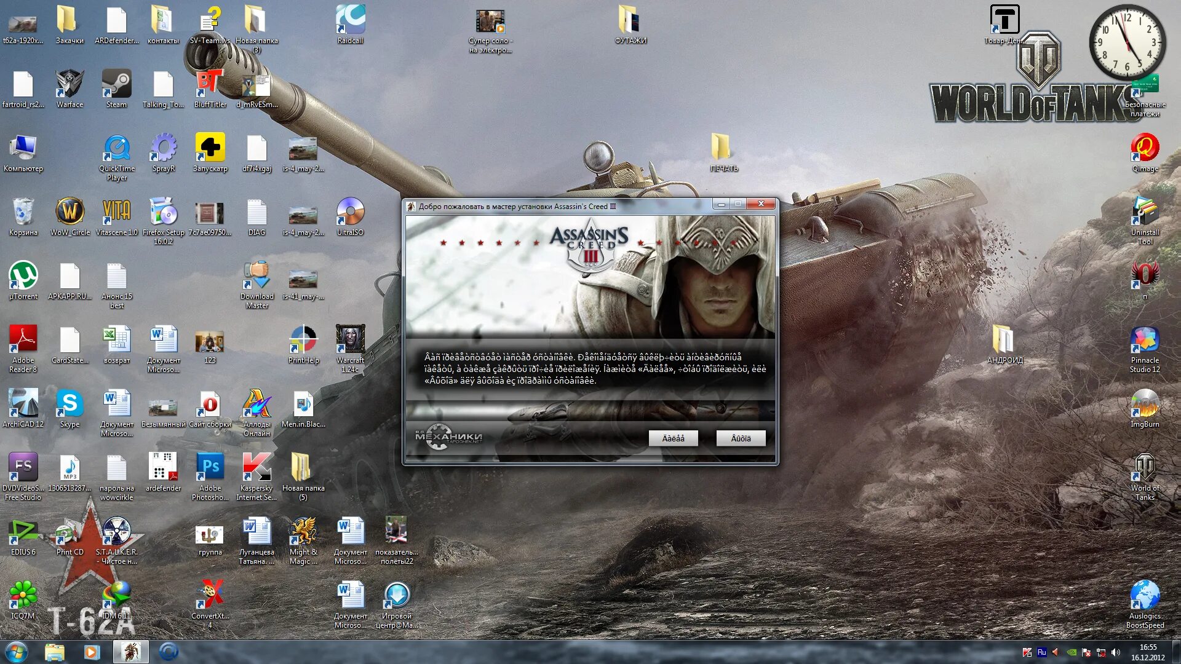Viewport: 1181px width, 664px height.
Task: Select the Print CD shortcut
Action: (x=70, y=536)
